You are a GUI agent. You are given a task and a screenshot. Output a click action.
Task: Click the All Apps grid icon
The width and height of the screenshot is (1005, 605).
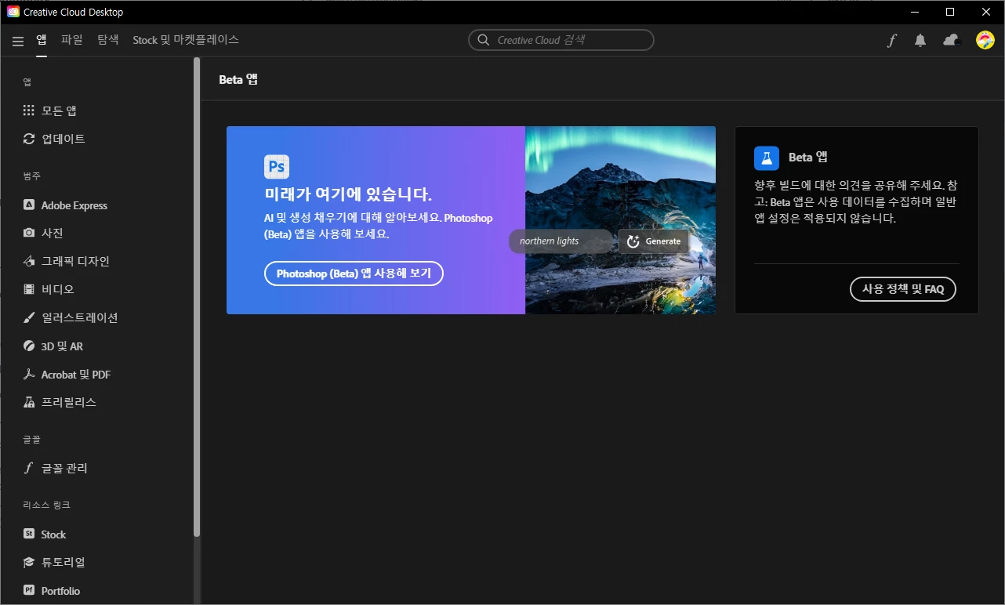(x=29, y=110)
